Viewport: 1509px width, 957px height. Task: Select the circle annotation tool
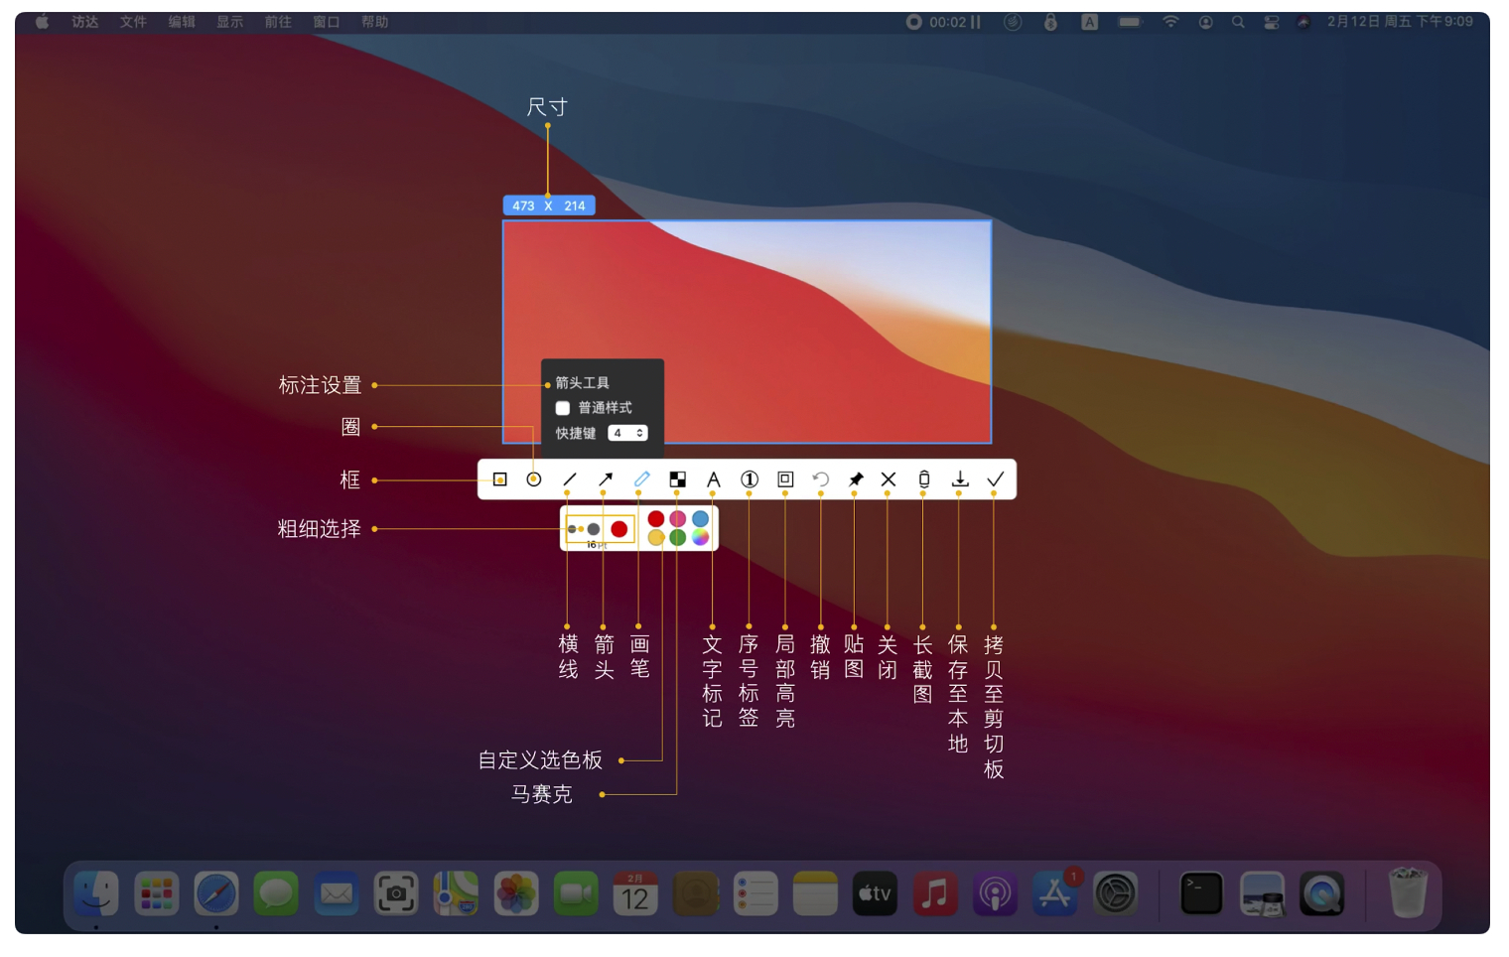coord(534,479)
